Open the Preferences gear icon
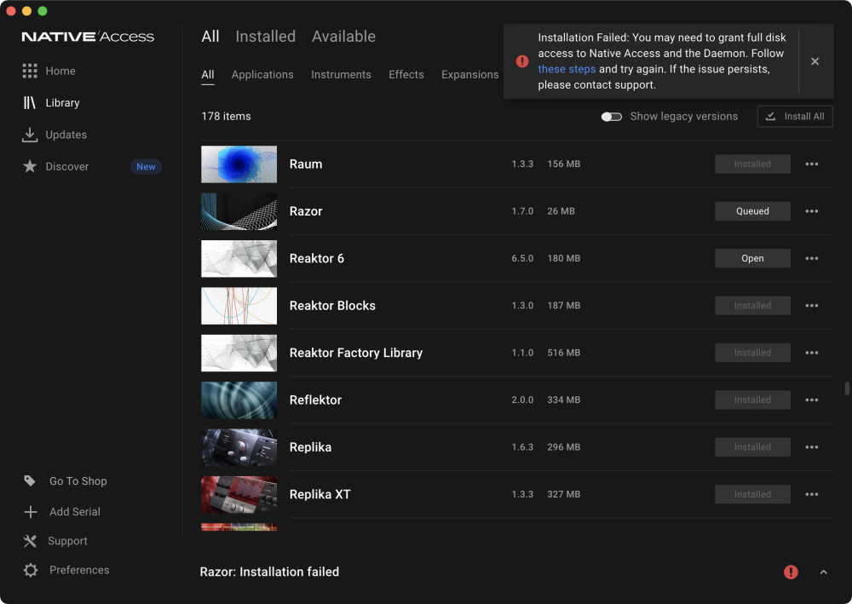The image size is (852, 604). click(x=31, y=570)
